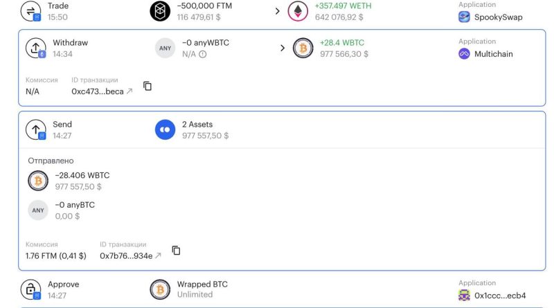Open the SpookySwap application
554x308 pixels.
[490, 17]
